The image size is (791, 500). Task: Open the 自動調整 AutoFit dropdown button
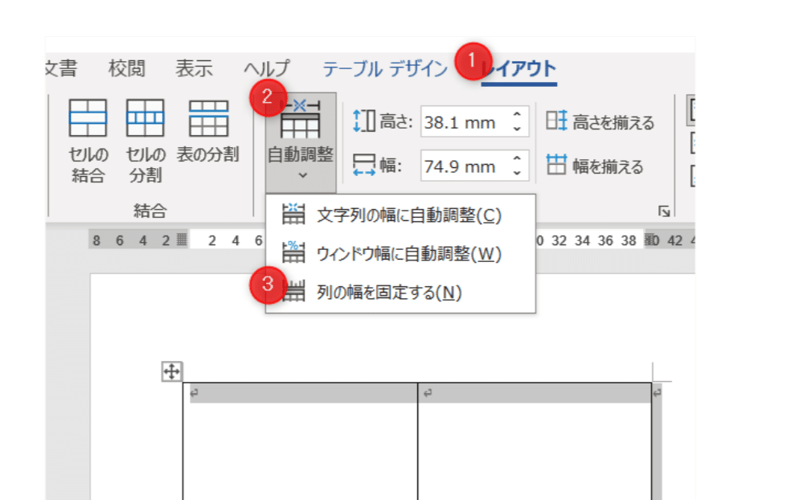click(x=301, y=142)
